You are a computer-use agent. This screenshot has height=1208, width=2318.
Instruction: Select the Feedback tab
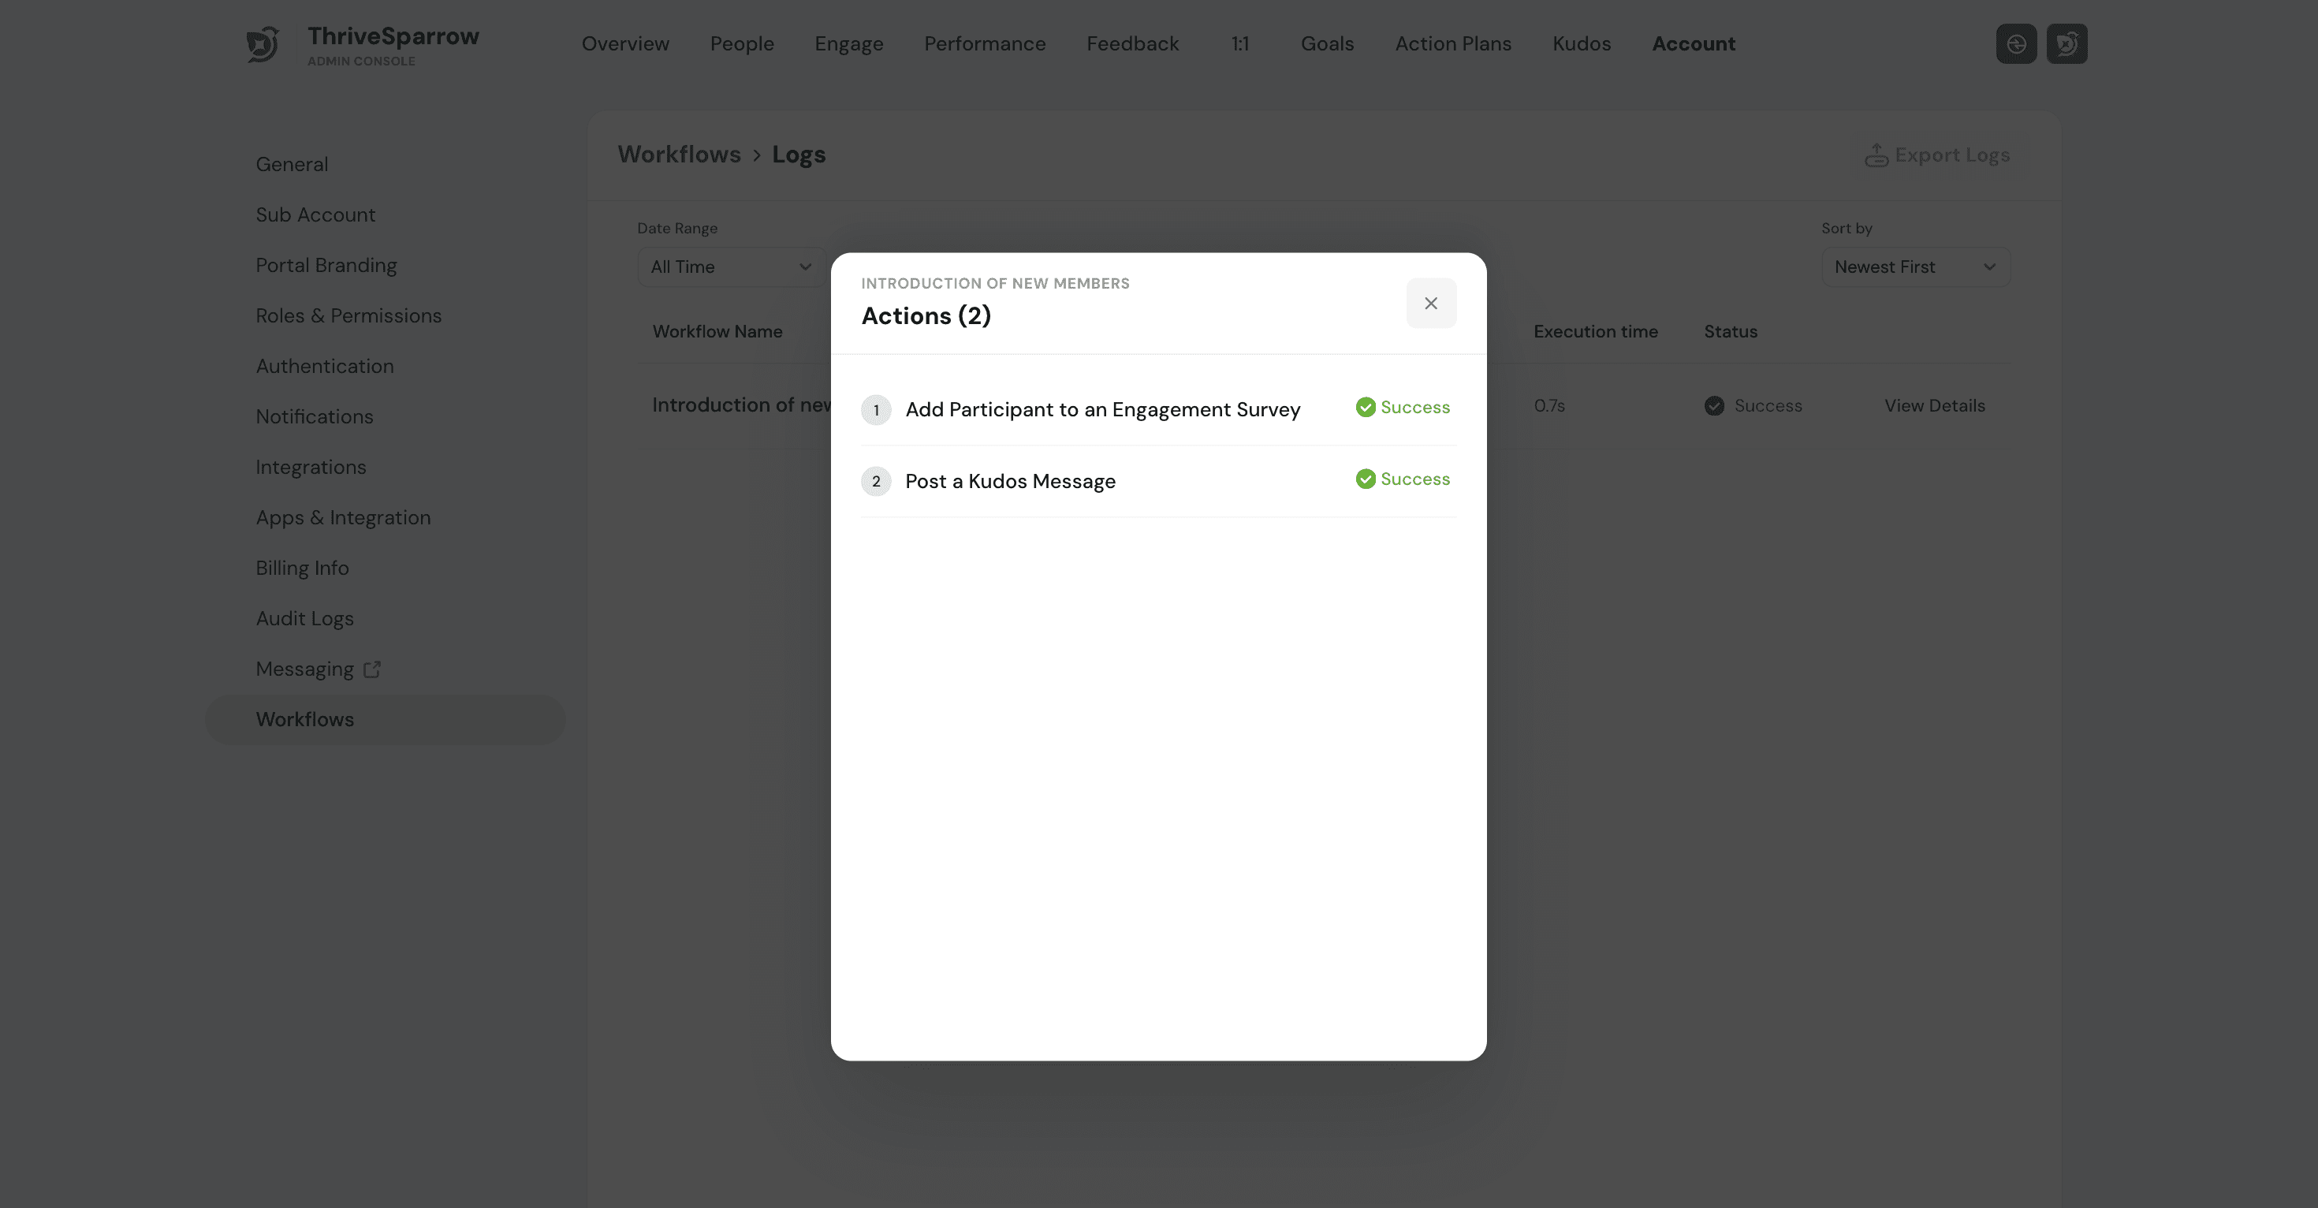(x=1132, y=43)
